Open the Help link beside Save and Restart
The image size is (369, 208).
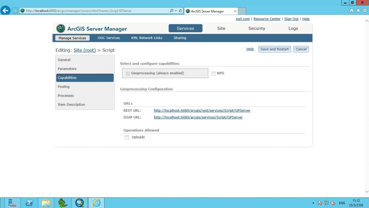coord(250,49)
